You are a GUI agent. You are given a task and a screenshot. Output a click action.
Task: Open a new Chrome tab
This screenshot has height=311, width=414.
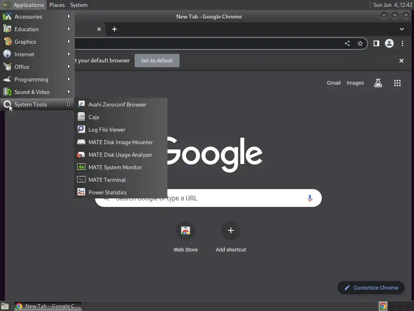(114, 29)
